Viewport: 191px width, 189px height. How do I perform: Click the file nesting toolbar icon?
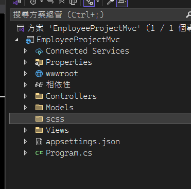(x=89, y=3)
